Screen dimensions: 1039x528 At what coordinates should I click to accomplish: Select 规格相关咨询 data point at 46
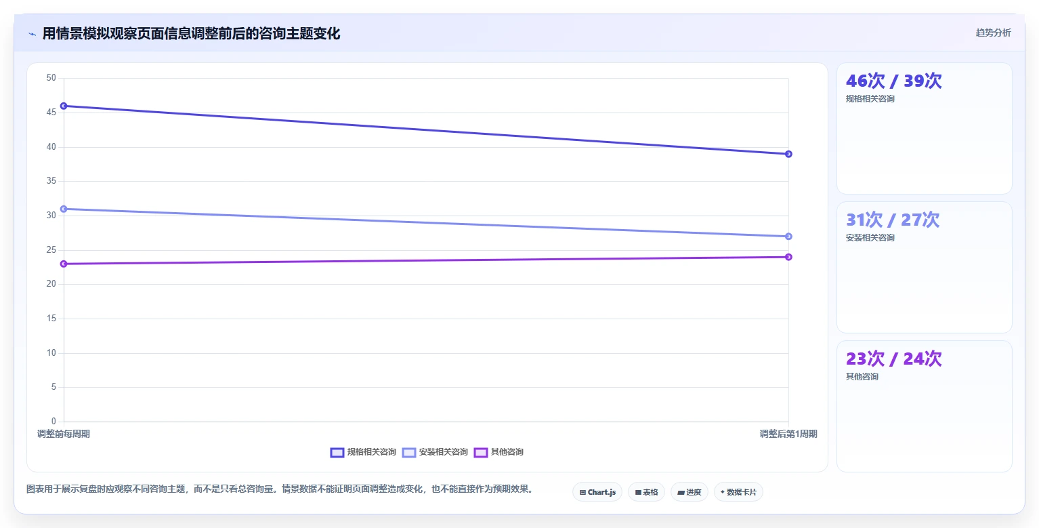(x=64, y=106)
